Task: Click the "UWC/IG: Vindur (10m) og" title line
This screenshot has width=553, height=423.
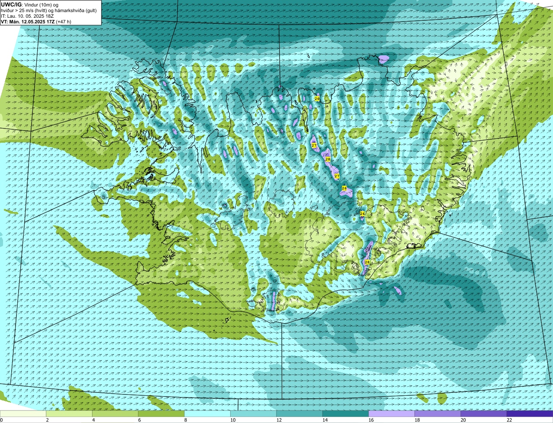Action: coord(29,4)
